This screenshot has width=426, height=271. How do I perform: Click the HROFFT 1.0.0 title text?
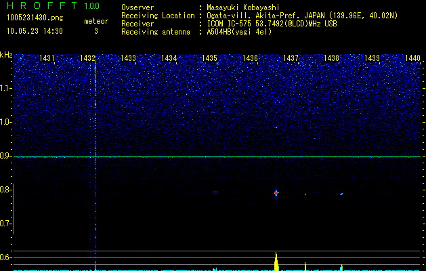[54, 5]
